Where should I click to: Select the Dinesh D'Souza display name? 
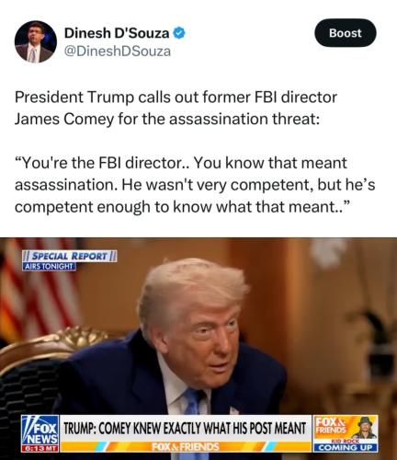(117, 33)
